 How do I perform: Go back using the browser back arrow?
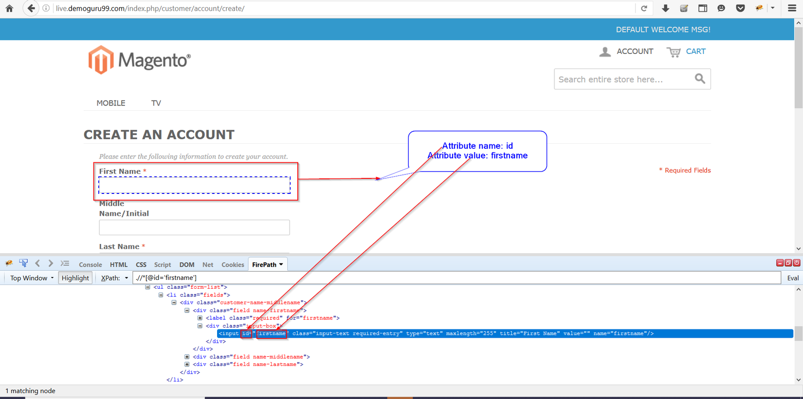(31, 8)
